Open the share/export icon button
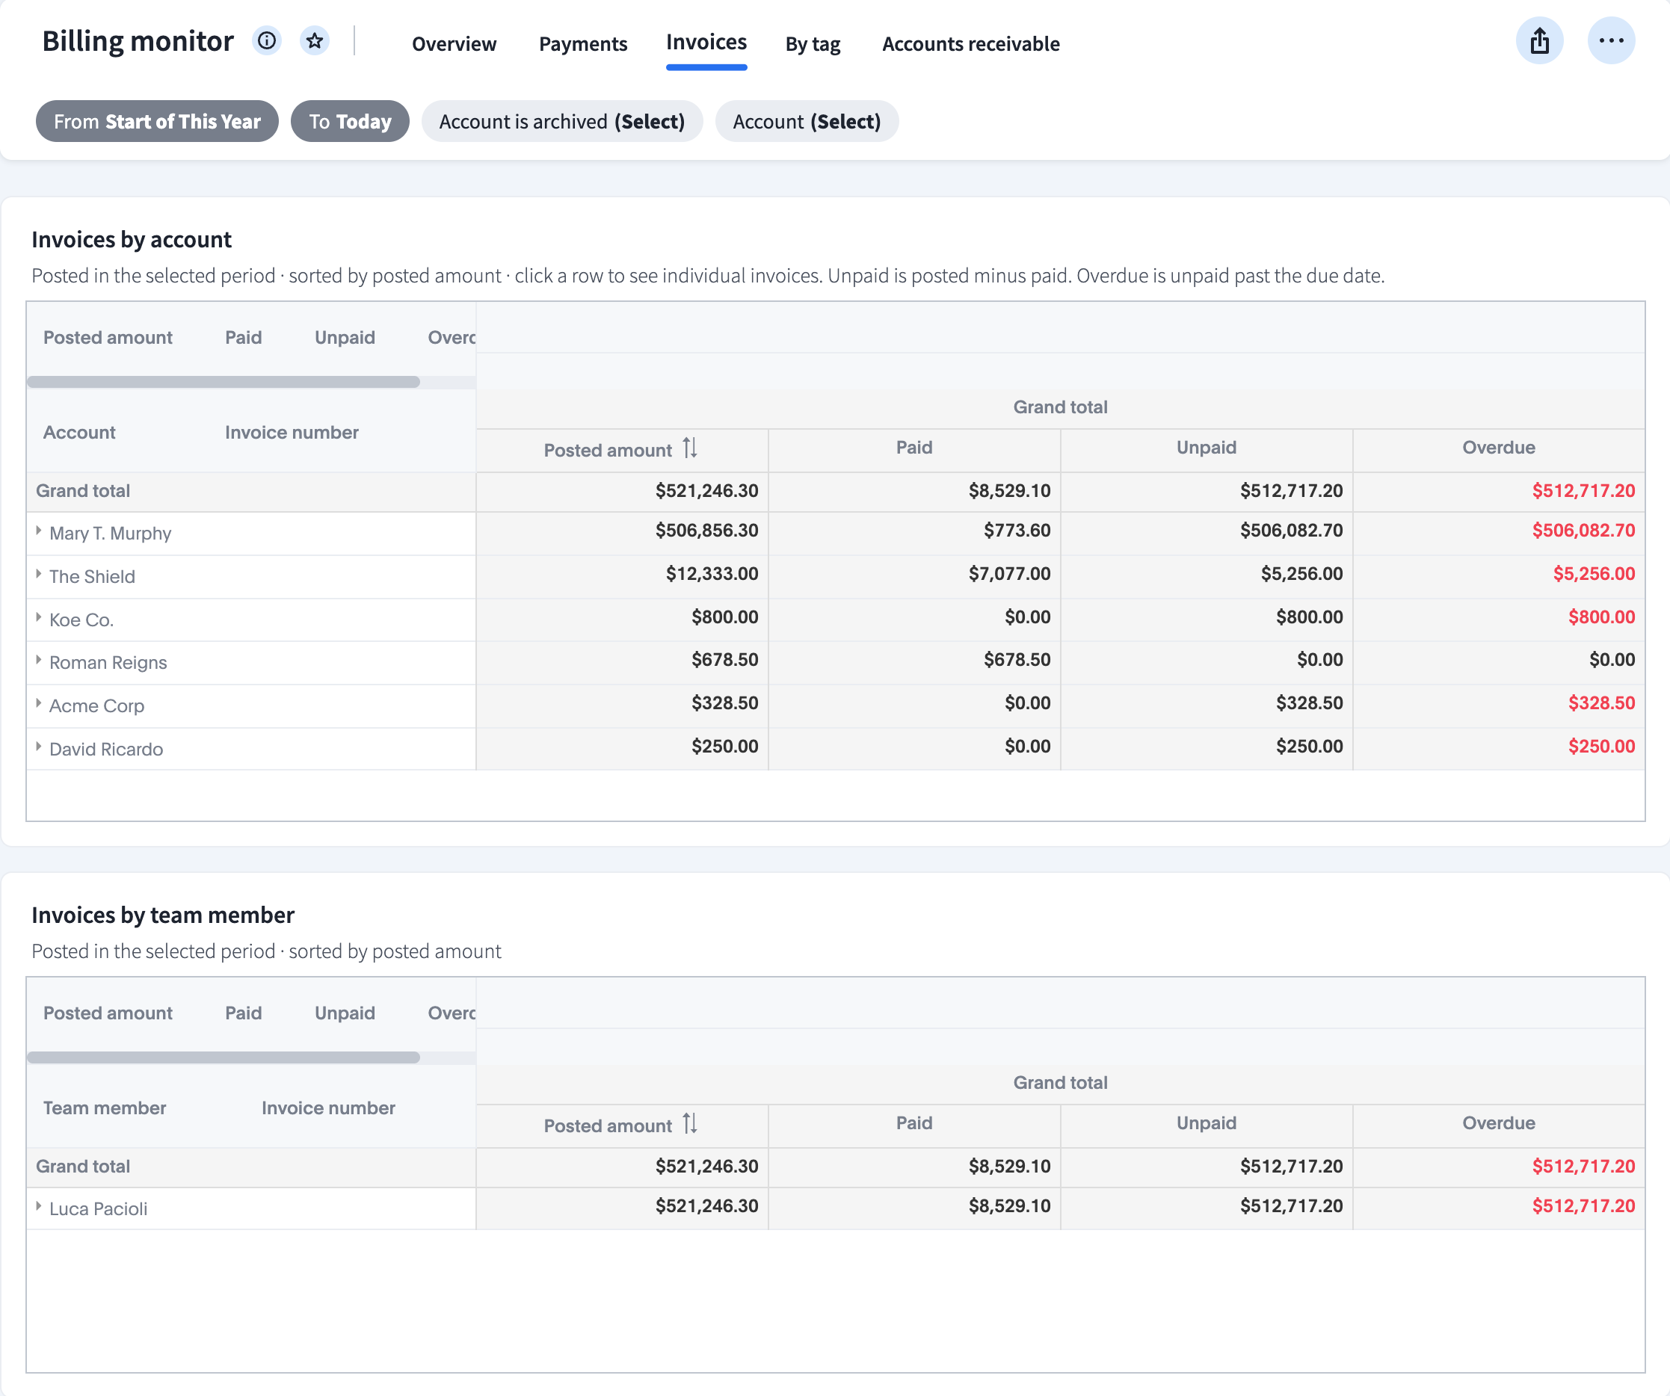This screenshot has height=1396, width=1670. pos(1540,40)
